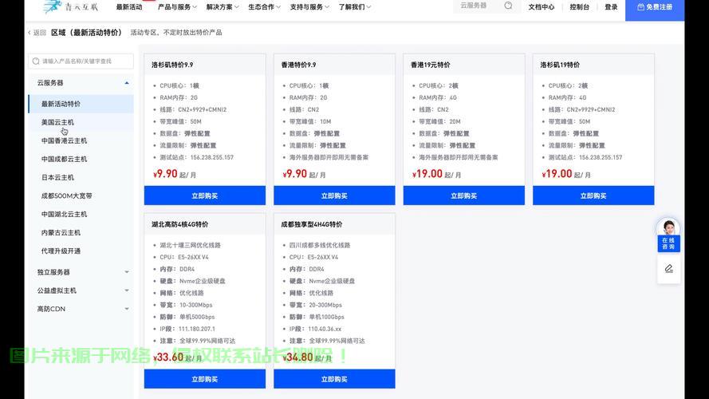This screenshot has width=709, height=399.
Task: Select 中国成都云主机 in sidebar
Action: pyautogui.click(x=81, y=160)
